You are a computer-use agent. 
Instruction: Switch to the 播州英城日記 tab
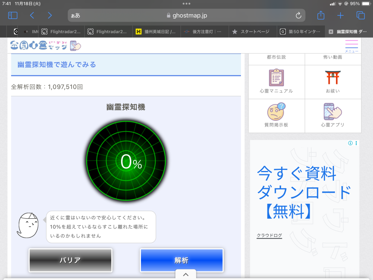tap(156, 32)
